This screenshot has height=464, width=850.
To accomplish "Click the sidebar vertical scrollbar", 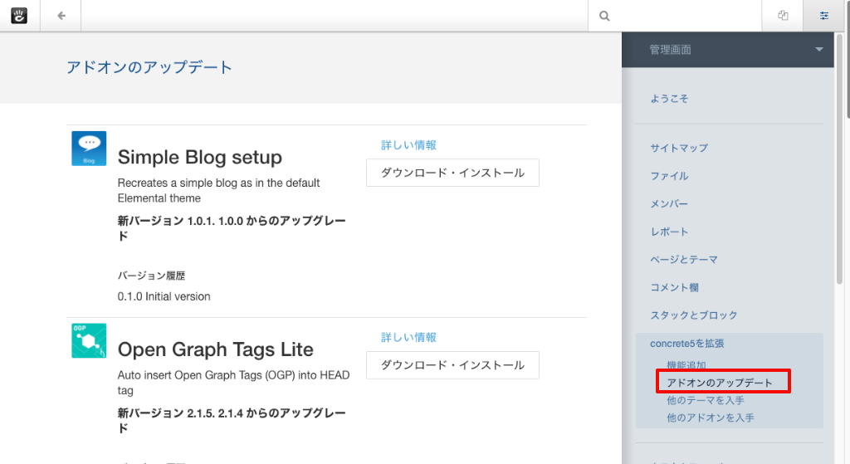I will [x=845, y=166].
